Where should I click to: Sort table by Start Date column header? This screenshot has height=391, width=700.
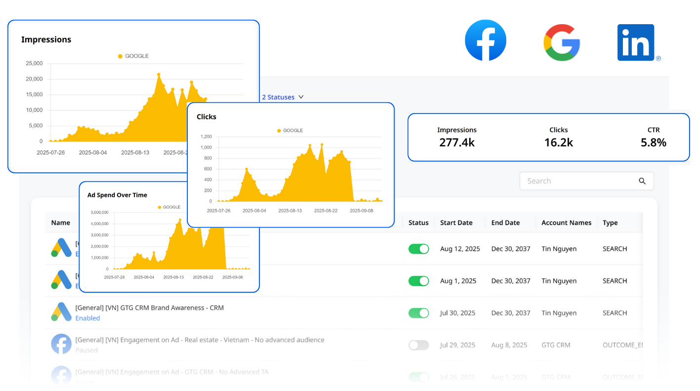pos(456,223)
